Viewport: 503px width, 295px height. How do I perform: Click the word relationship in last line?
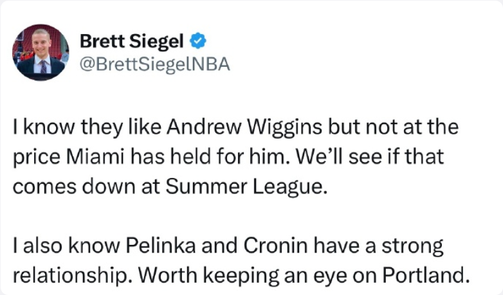tap(69, 276)
